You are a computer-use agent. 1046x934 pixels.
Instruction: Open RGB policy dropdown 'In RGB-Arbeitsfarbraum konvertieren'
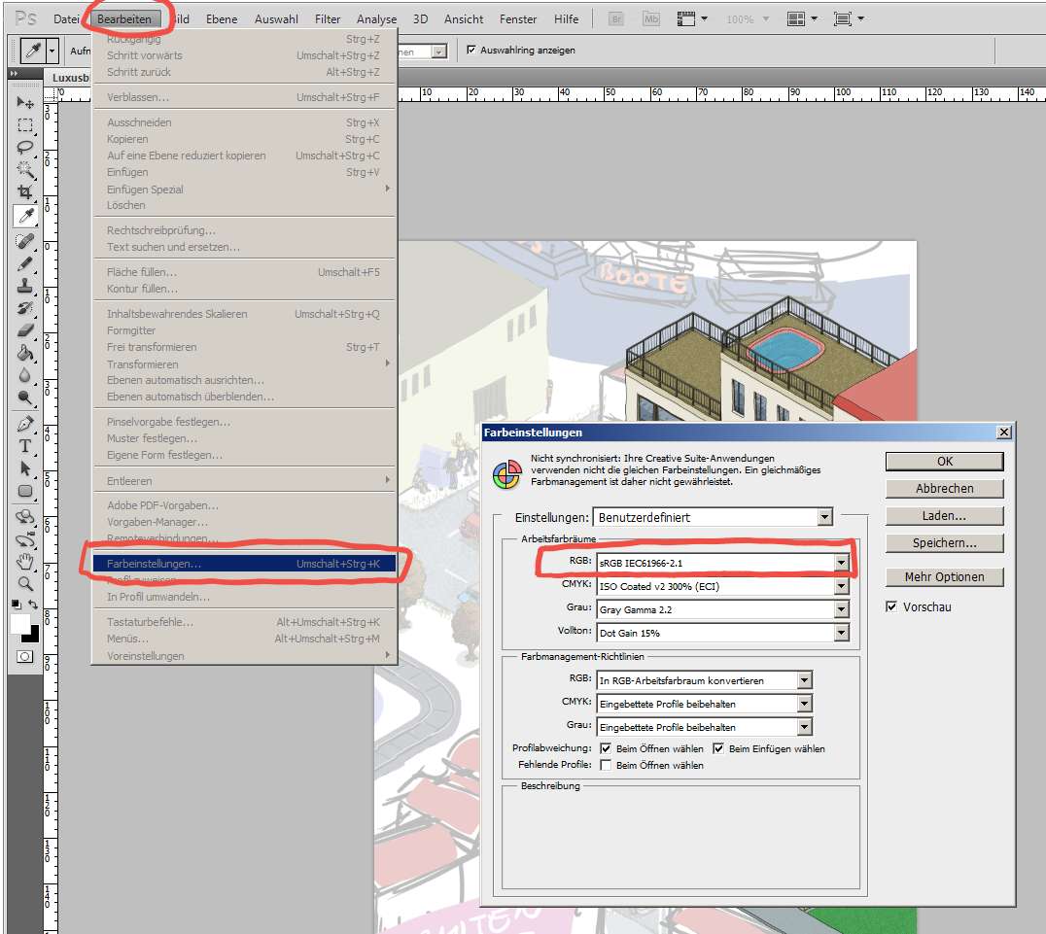[x=705, y=680]
